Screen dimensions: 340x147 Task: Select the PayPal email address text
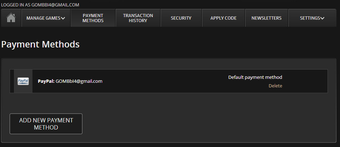coord(79,81)
